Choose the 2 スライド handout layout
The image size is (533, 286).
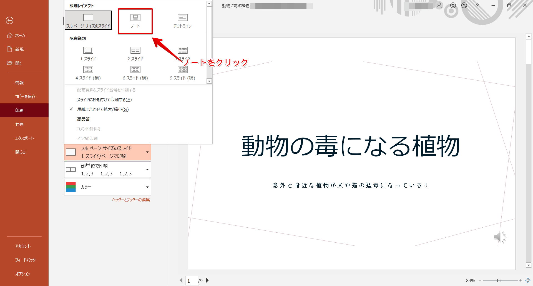(x=135, y=54)
